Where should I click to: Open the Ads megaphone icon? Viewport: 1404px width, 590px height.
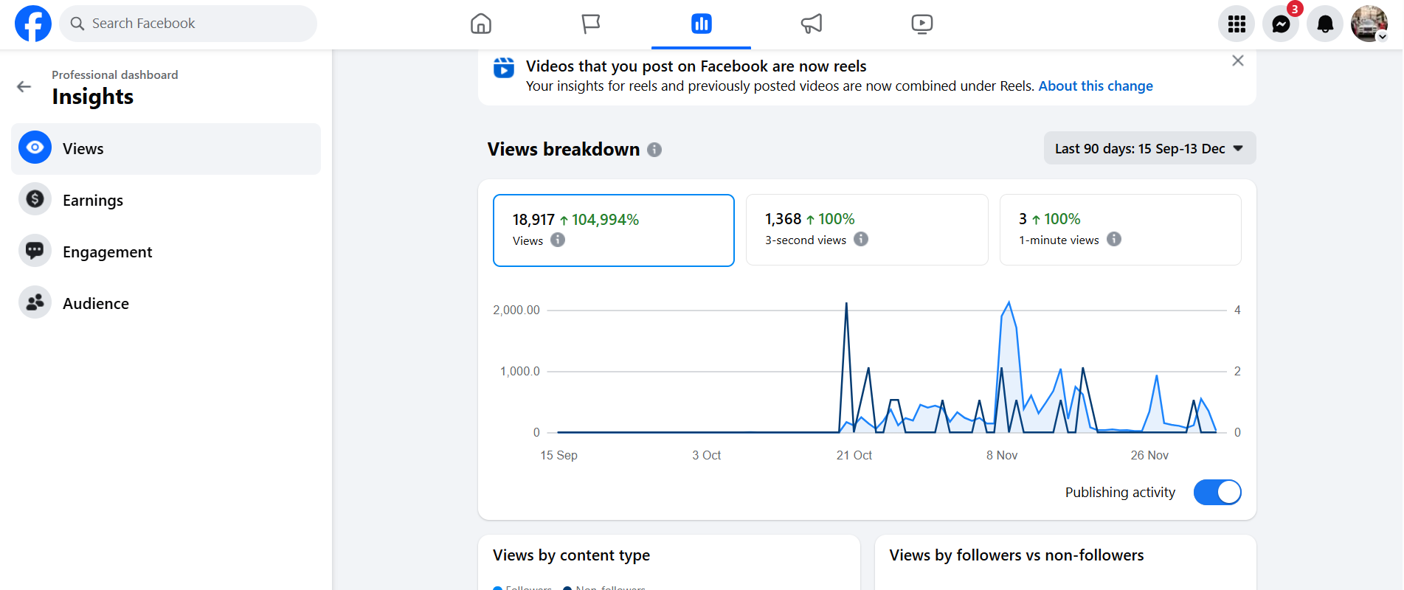click(811, 24)
